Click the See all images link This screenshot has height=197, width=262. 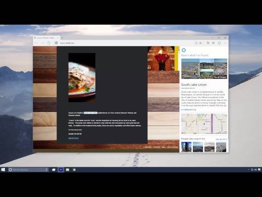click(220, 77)
